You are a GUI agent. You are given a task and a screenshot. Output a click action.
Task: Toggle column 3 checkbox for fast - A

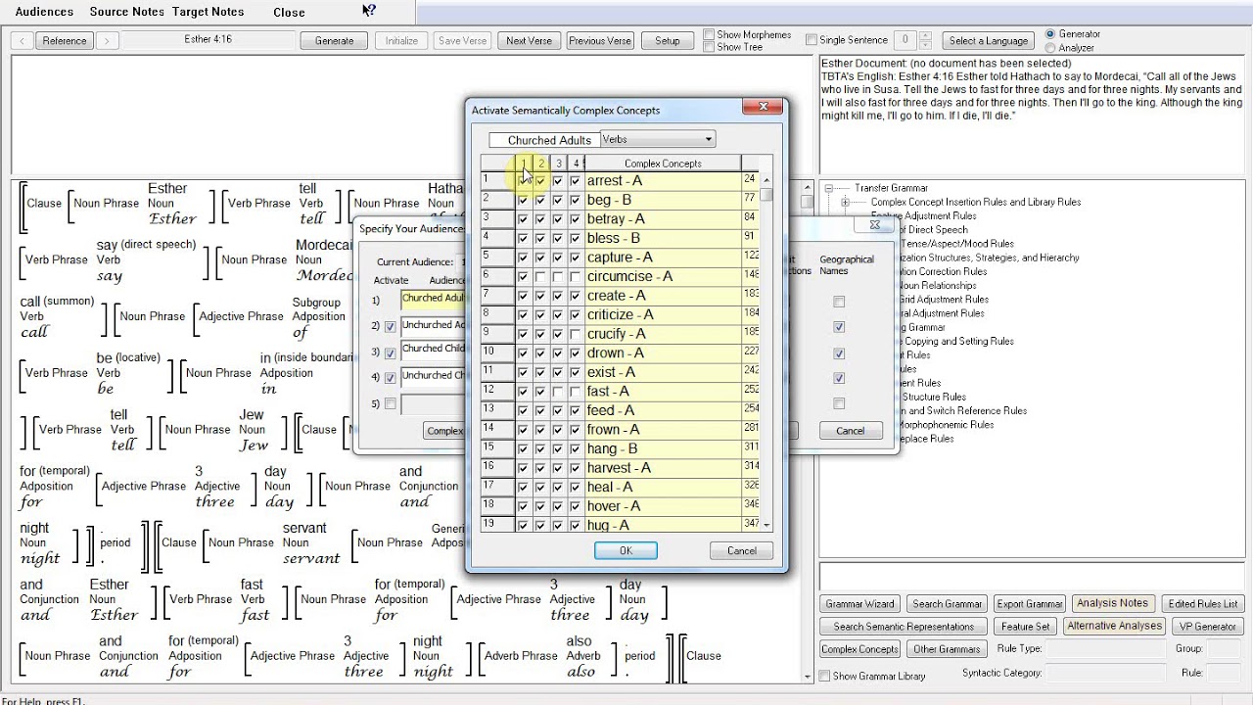[x=558, y=392]
